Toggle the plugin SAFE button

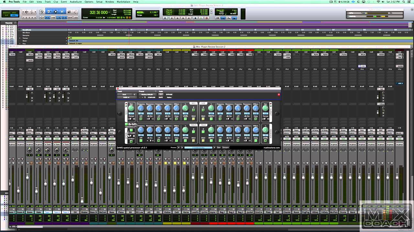coord(161,97)
